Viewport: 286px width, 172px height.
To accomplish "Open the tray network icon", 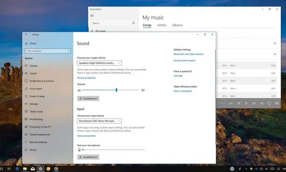I will [x=261, y=169].
